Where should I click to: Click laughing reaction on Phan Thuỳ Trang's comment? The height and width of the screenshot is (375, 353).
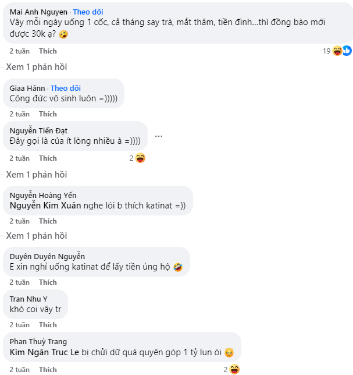(x=234, y=369)
